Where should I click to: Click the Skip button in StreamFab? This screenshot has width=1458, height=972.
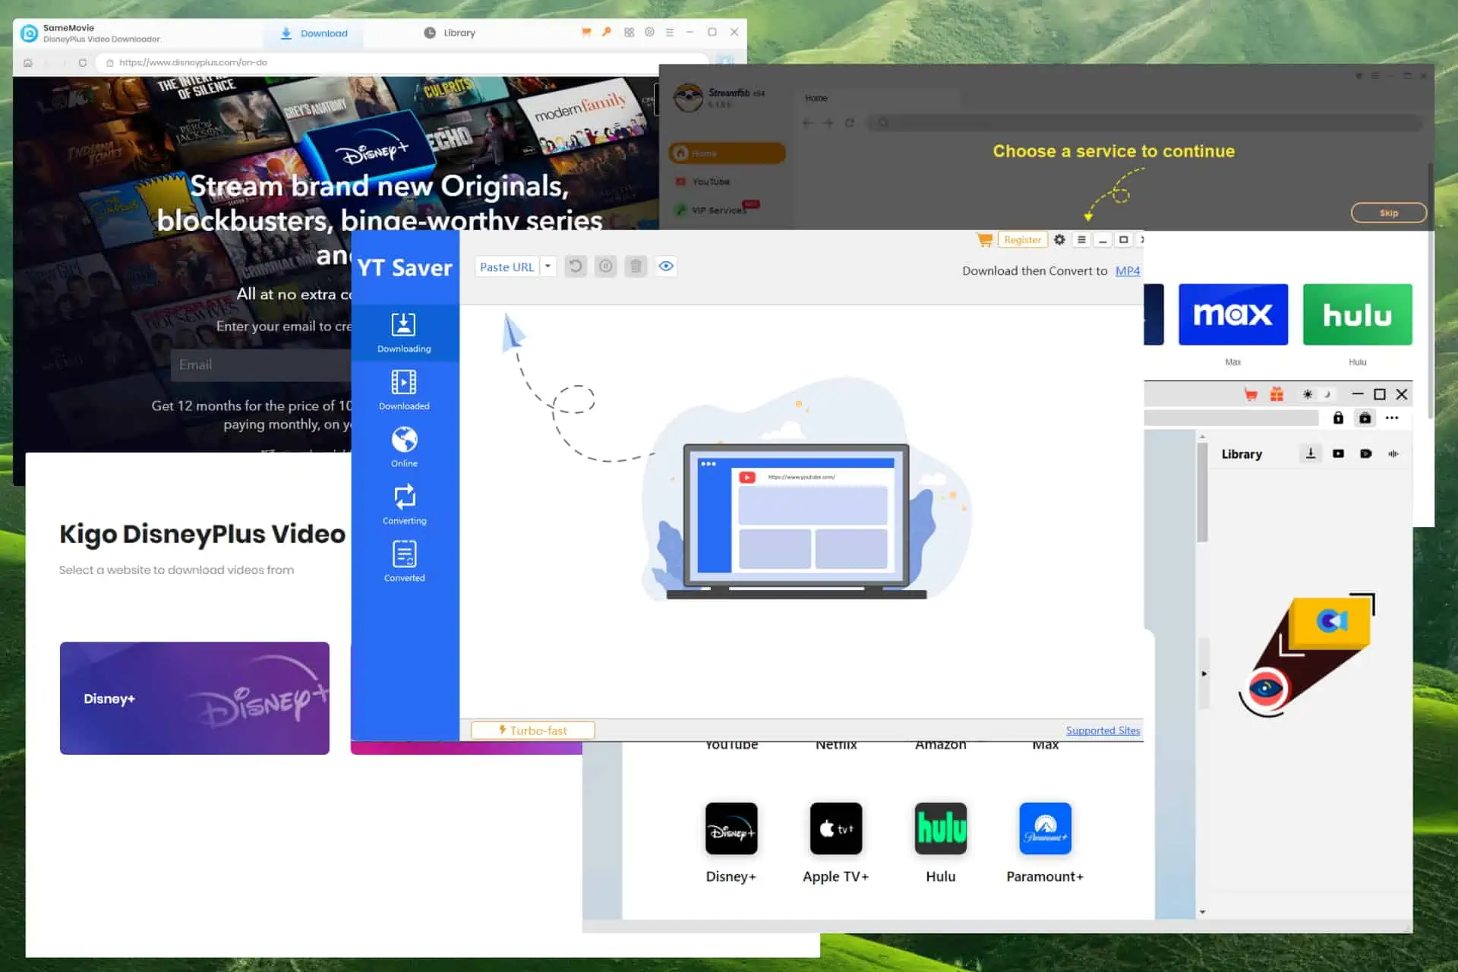tap(1388, 213)
